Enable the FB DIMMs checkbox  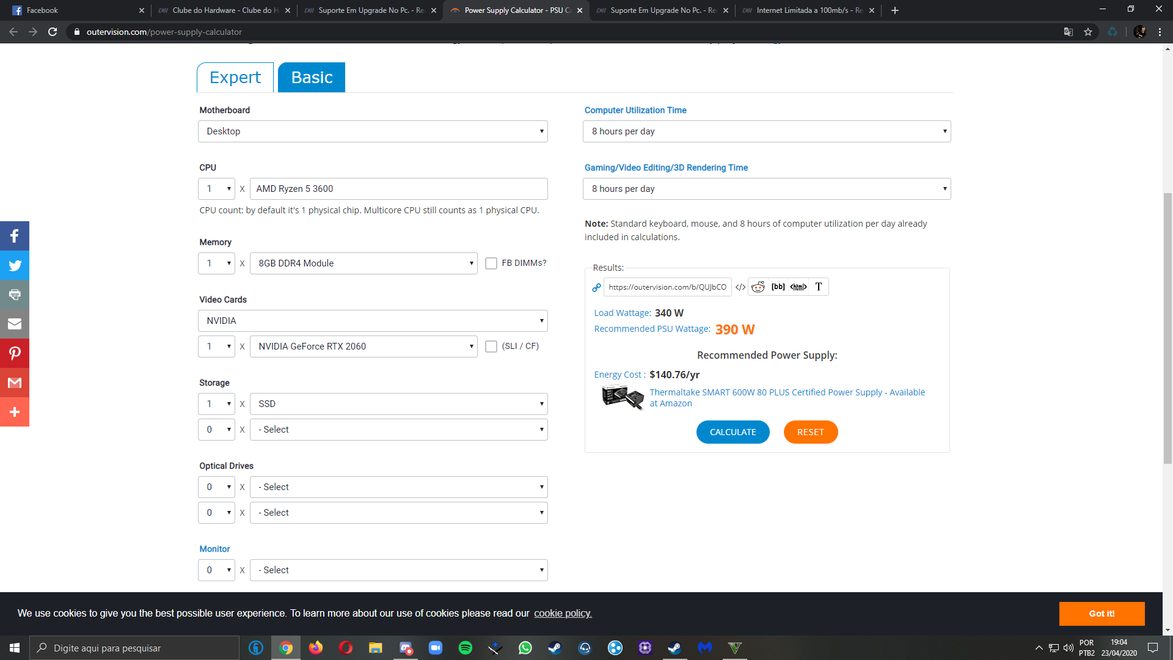coord(491,263)
